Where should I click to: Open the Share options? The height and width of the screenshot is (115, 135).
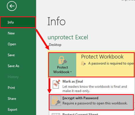pos(12,99)
